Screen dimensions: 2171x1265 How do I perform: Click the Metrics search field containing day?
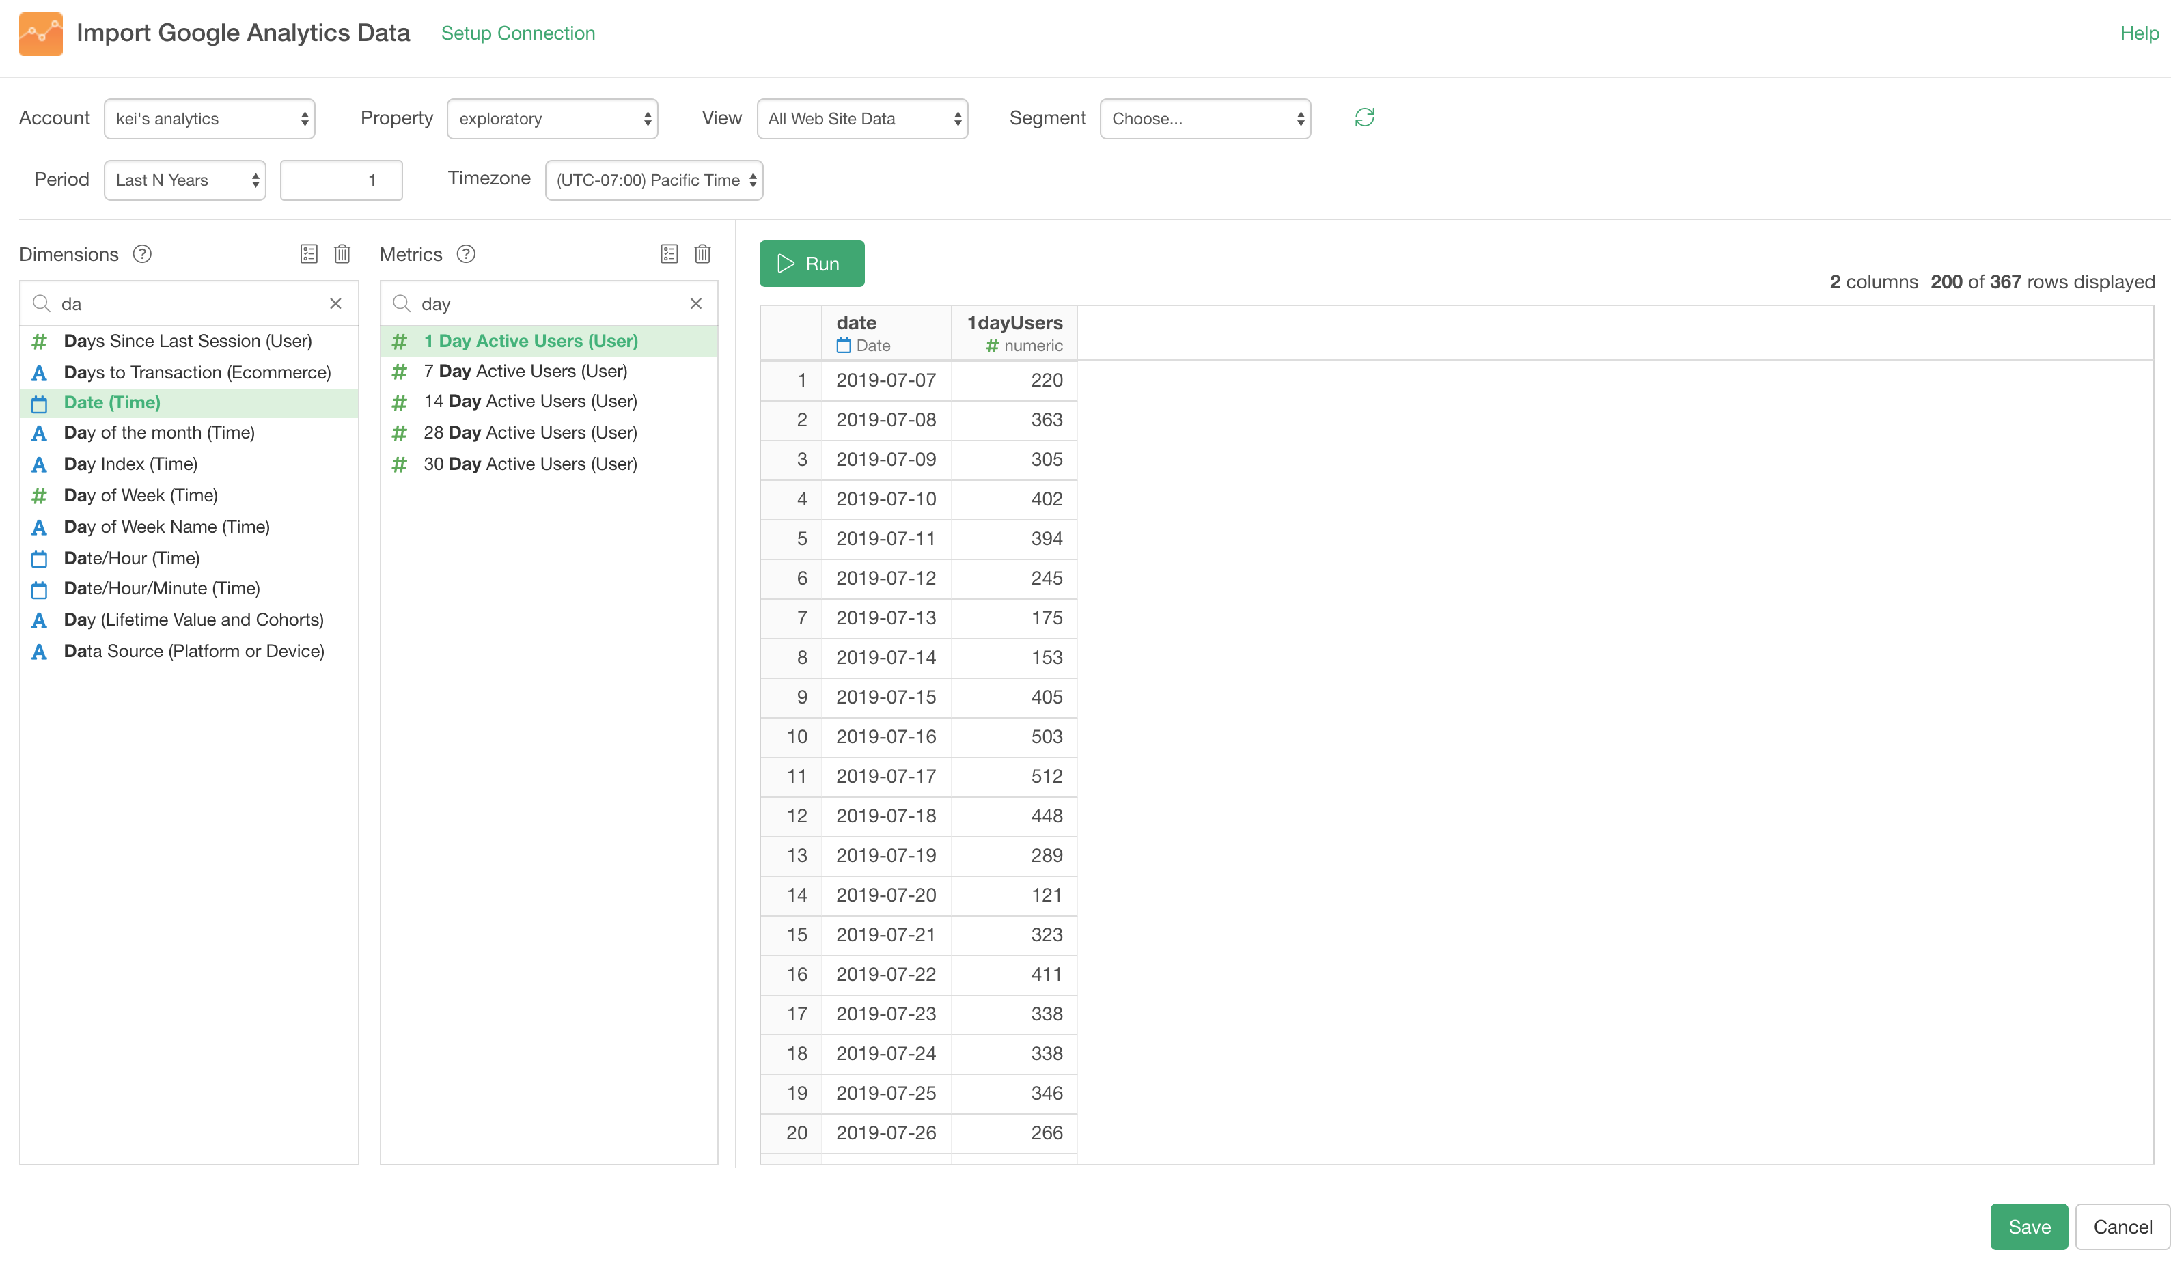pyautogui.click(x=550, y=304)
